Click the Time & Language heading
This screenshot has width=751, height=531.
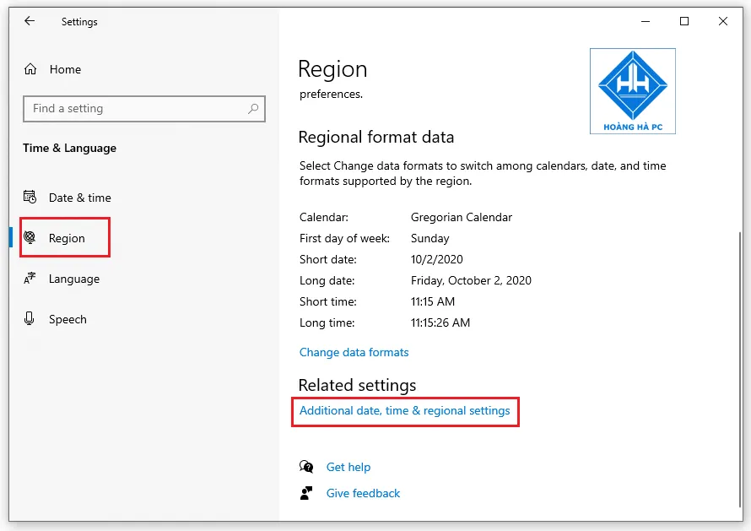click(x=68, y=148)
